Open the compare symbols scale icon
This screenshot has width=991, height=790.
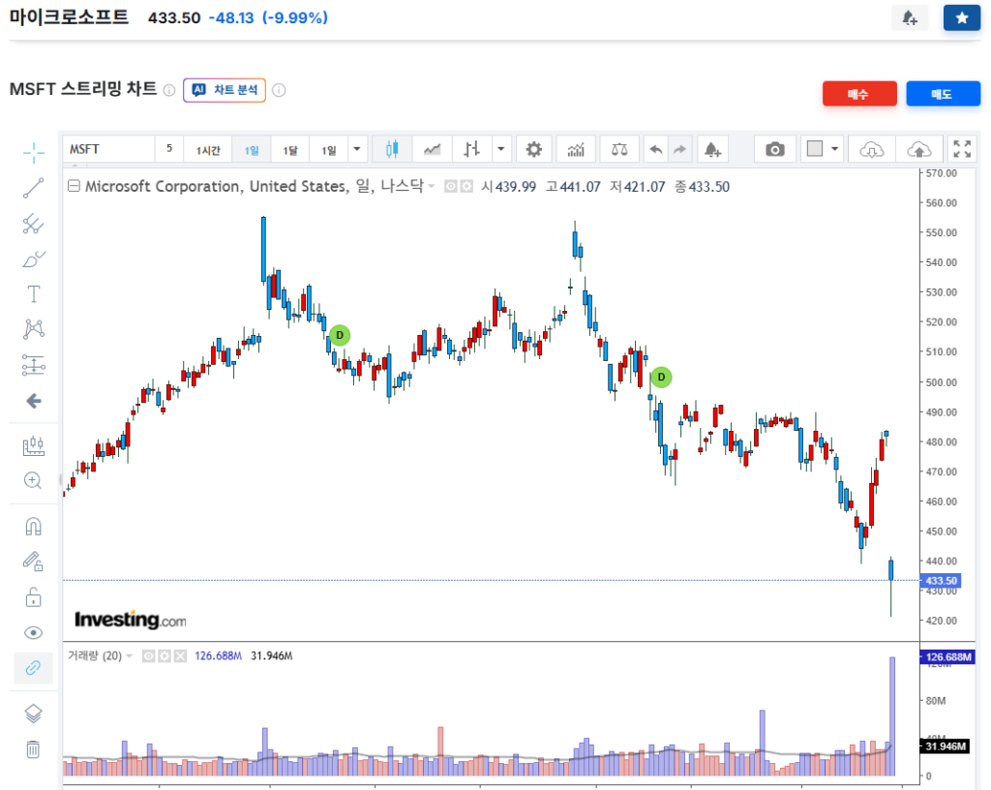click(x=619, y=149)
